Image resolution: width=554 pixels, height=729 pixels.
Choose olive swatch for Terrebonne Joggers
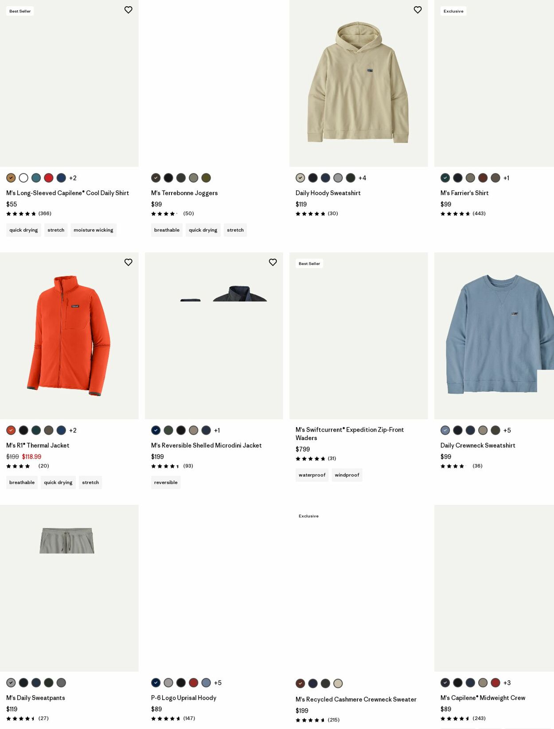206,178
